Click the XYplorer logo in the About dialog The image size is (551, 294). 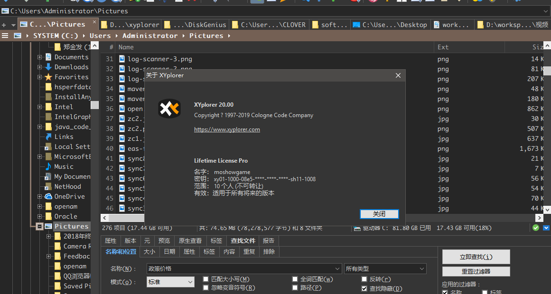tap(169, 108)
